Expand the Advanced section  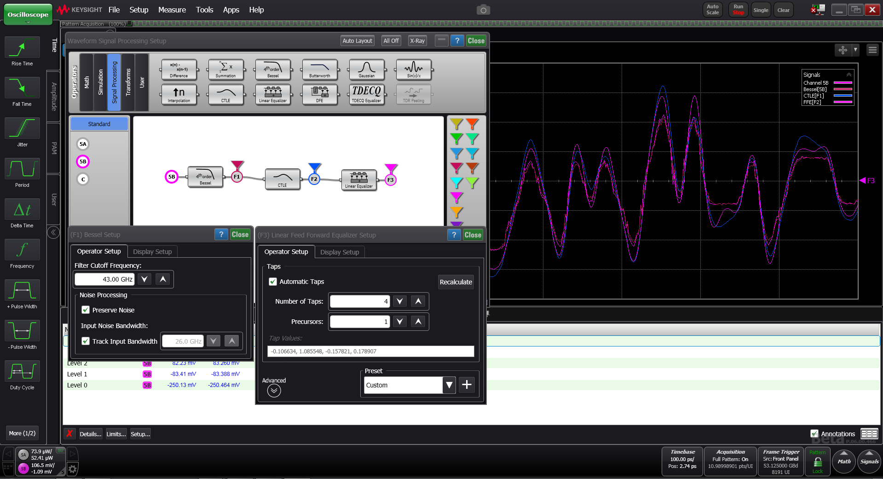[274, 390]
